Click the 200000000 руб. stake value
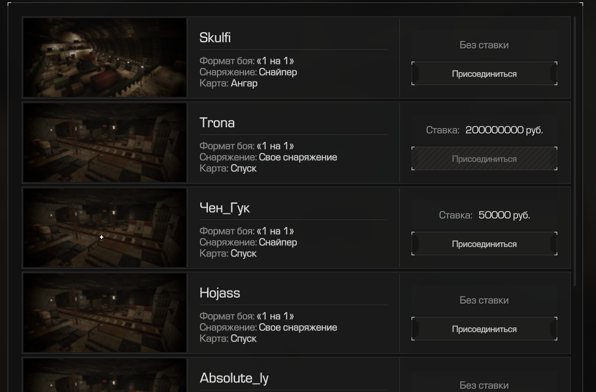The width and height of the screenshot is (596, 392). pyautogui.click(x=504, y=130)
